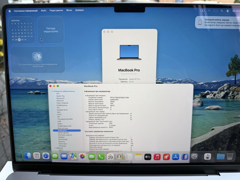Click the calendar widget on desktop

pos(22,30)
